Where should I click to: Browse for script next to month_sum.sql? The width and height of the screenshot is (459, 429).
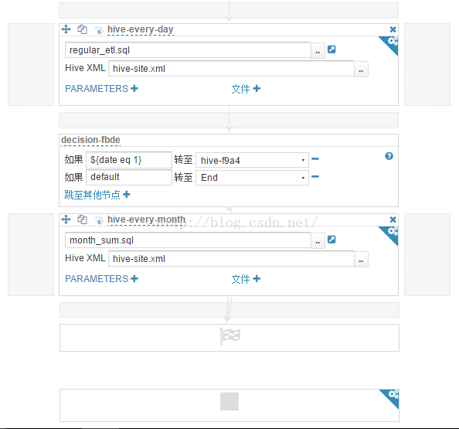click(318, 241)
